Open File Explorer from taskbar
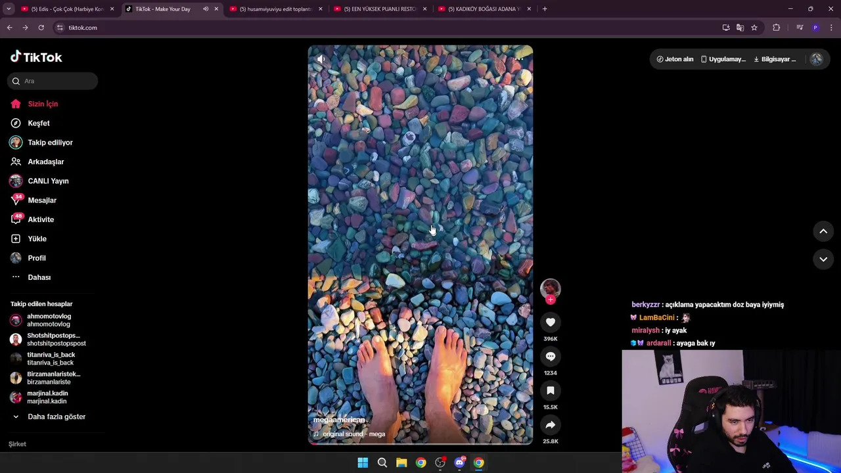Screen dimensions: 841x473 pos(401,462)
